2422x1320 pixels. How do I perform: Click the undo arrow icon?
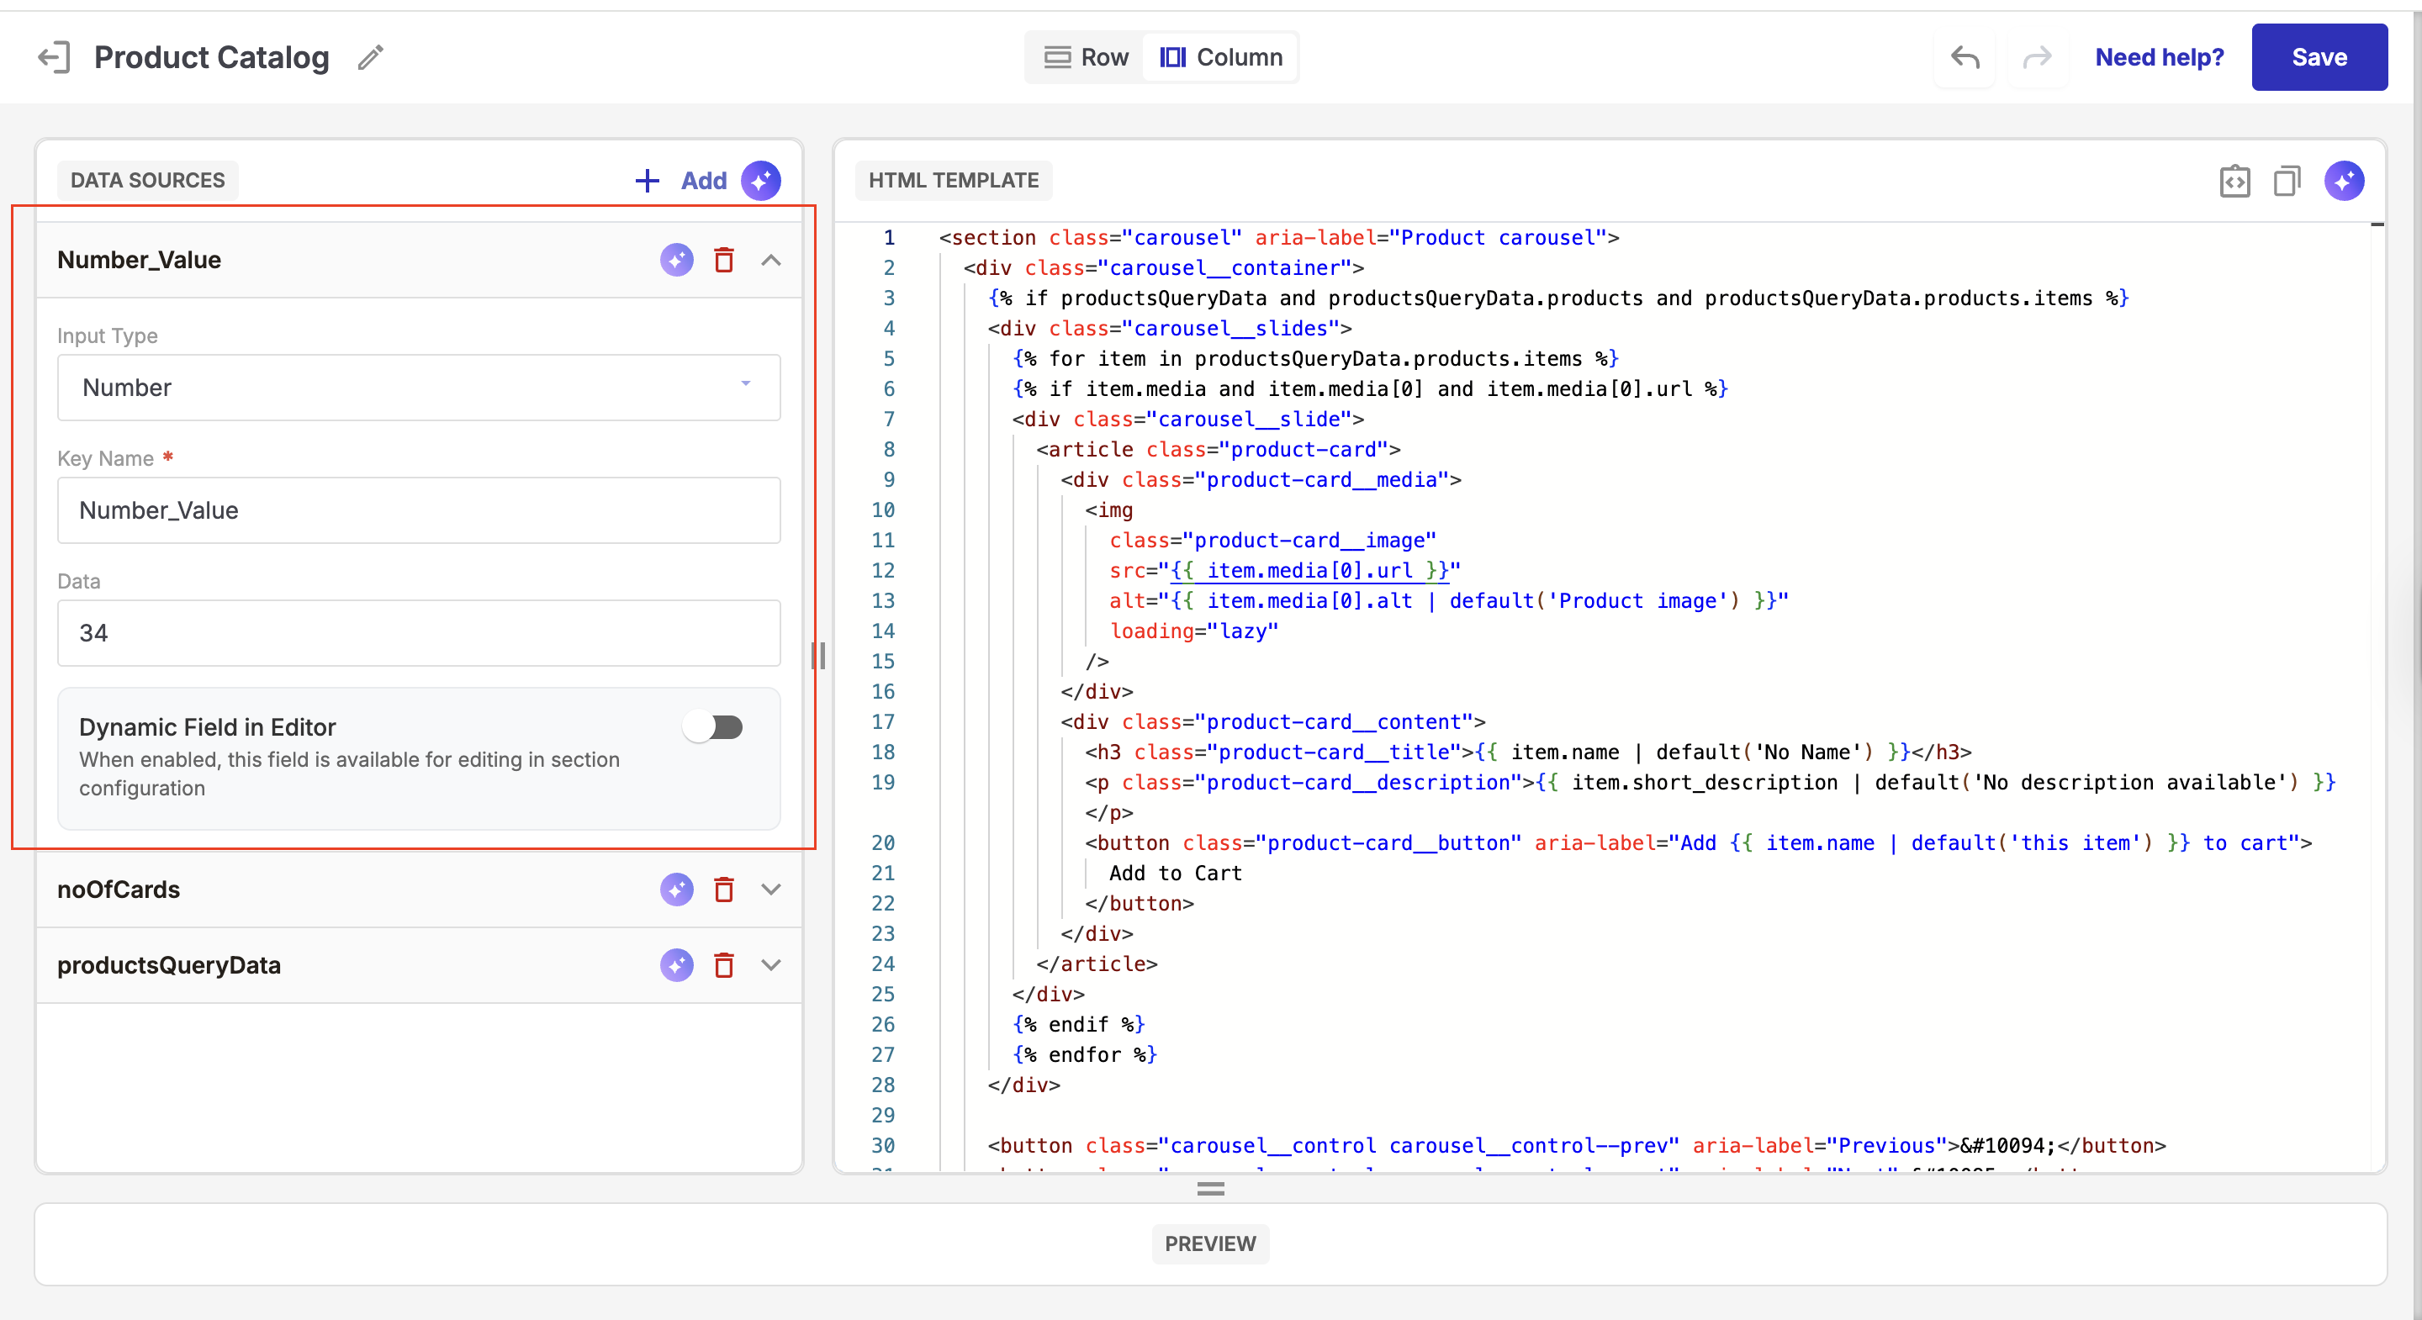click(x=1965, y=57)
